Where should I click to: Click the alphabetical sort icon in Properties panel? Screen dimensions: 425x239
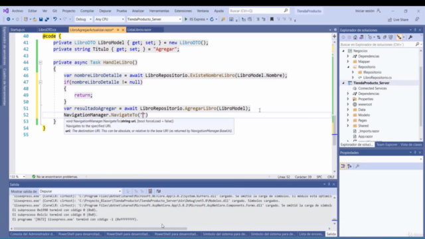[350, 166]
